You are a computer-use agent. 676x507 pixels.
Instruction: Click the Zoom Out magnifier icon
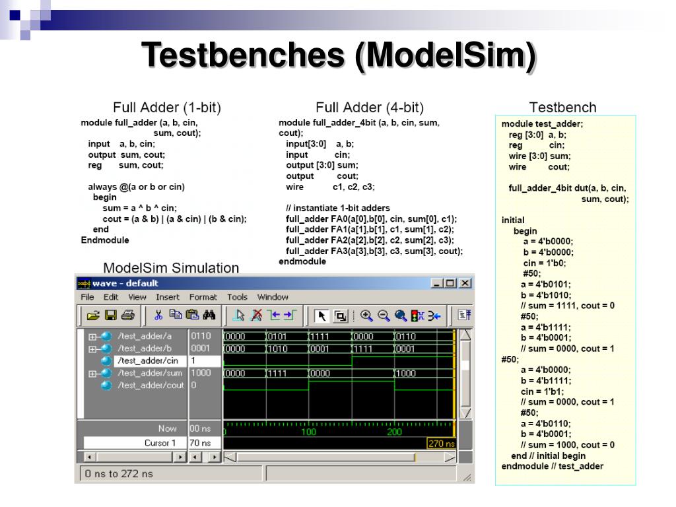384,316
